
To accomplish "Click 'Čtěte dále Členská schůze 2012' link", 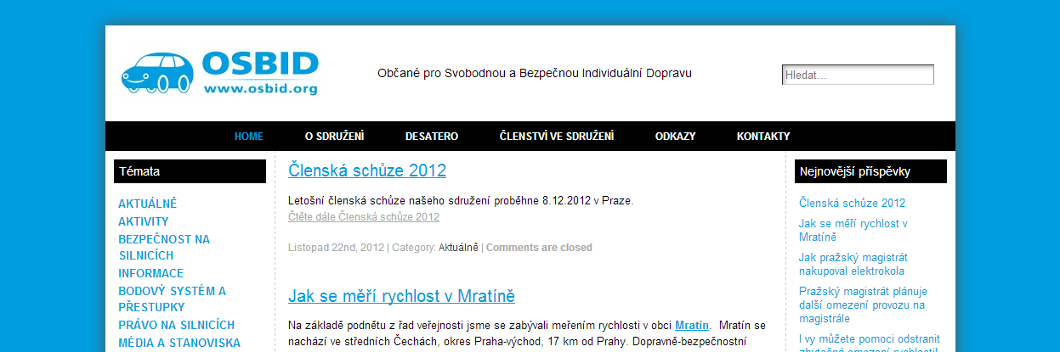I will pos(363,217).
